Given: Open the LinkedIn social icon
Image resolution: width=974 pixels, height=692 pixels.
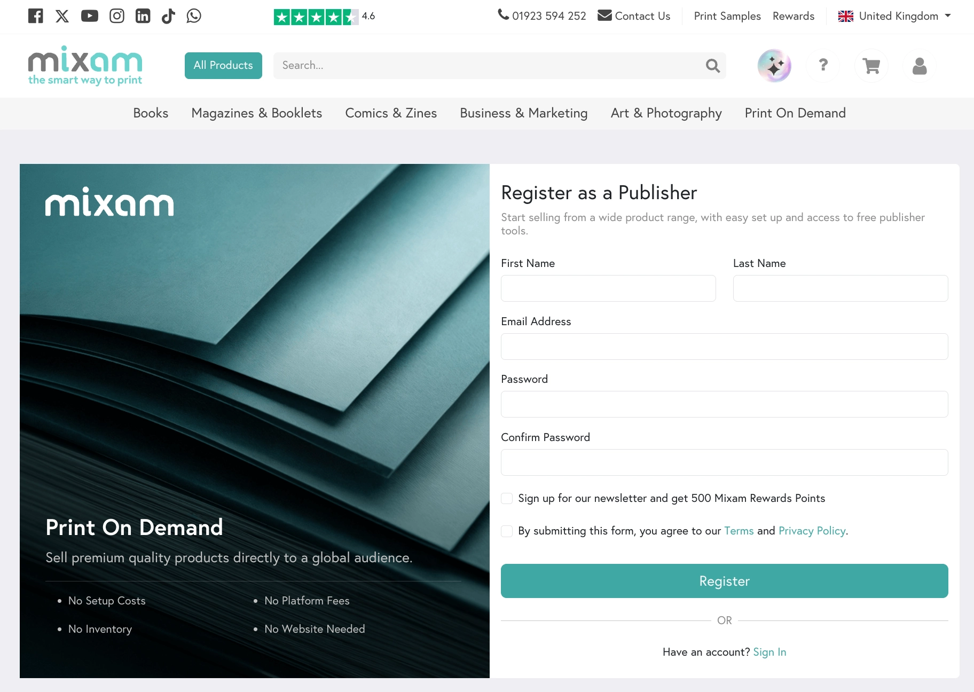Looking at the screenshot, I should [x=143, y=16].
